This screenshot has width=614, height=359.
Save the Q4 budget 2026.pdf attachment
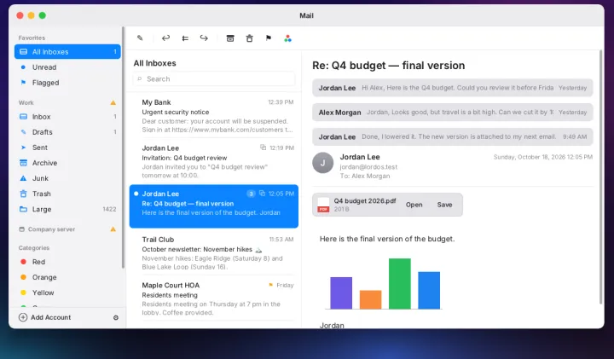444,205
